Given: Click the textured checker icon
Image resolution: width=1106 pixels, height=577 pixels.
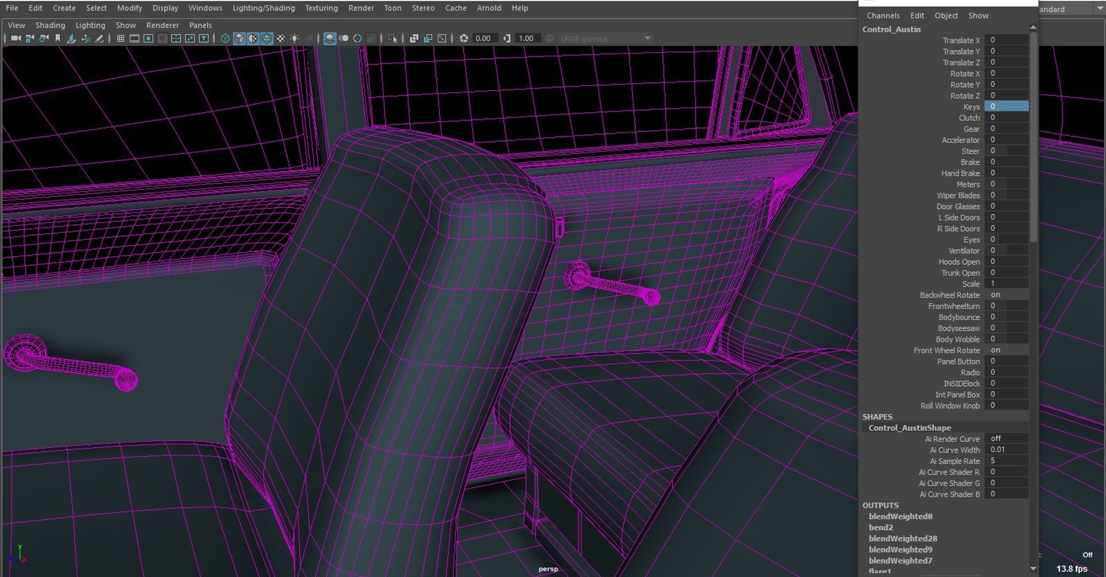Looking at the screenshot, I should point(281,39).
